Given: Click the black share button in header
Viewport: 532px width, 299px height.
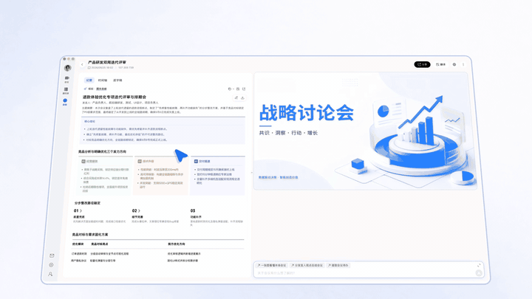Looking at the screenshot, I should click(x=422, y=64).
